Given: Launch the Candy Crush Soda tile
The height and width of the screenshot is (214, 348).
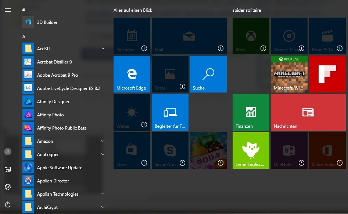Looking at the screenshot, I should [x=208, y=150].
